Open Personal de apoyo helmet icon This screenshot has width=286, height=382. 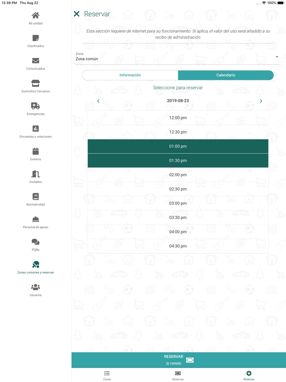35,219
